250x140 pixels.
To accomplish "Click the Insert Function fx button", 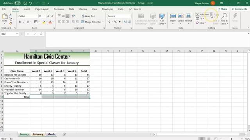I will tap(41, 34).
